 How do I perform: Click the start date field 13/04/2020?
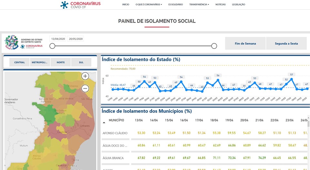[58, 39]
